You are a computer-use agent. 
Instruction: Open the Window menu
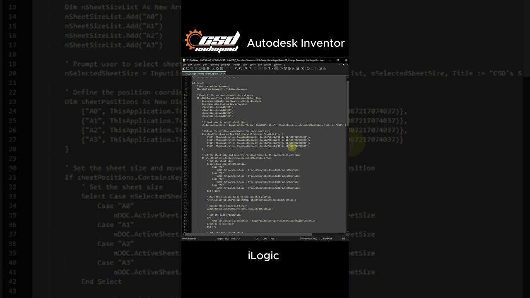(277, 65)
